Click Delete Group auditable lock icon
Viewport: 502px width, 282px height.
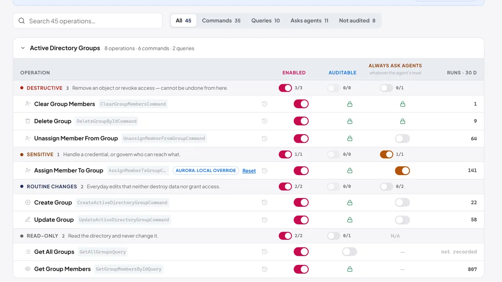(x=350, y=121)
